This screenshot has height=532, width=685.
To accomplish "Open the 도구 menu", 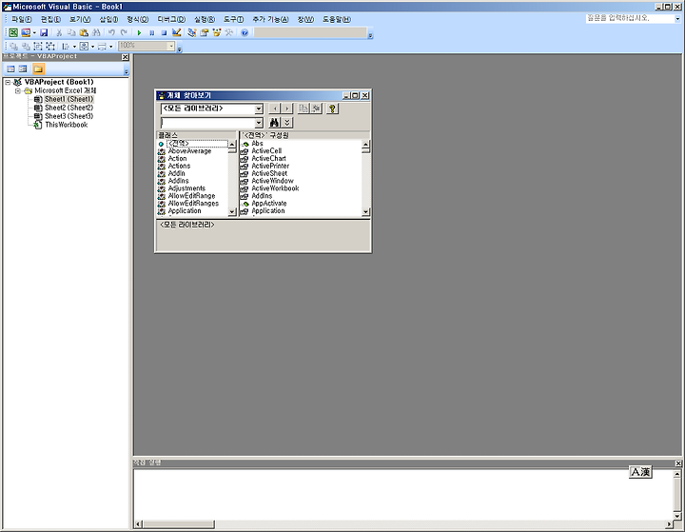I will click(234, 19).
